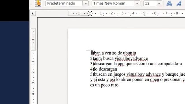Open the Styles and Formatting icon
This screenshot has height=104, width=185.
point(38,3)
